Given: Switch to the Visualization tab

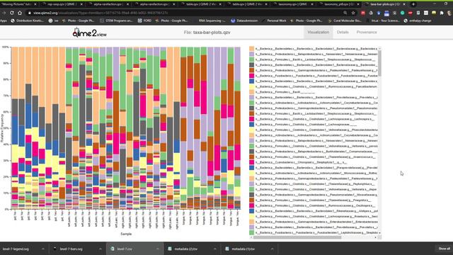Looking at the screenshot, I should 318,33.
